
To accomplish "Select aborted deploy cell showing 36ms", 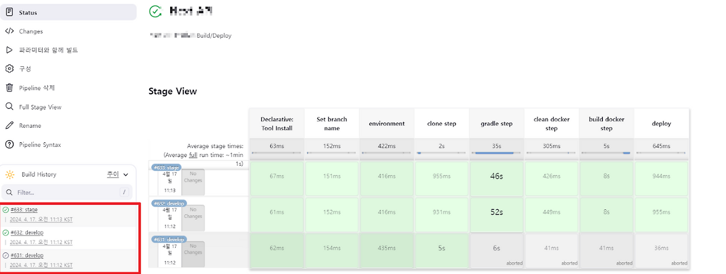I will click(661, 248).
